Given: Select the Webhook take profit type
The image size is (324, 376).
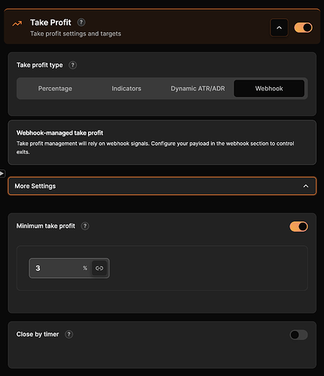Looking at the screenshot, I should [x=269, y=89].
